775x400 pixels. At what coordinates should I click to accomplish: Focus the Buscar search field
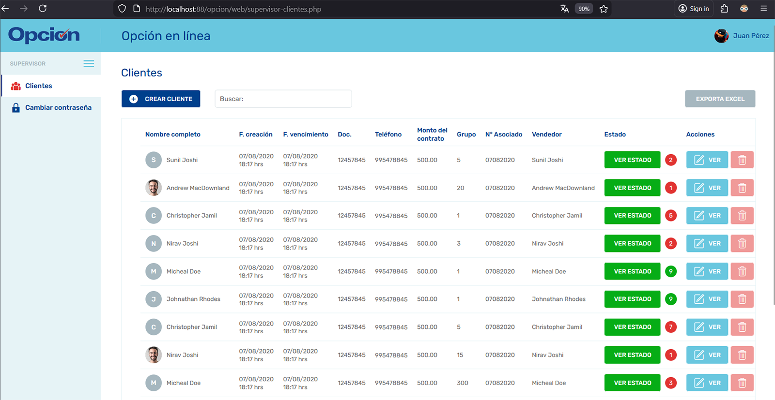283,99
